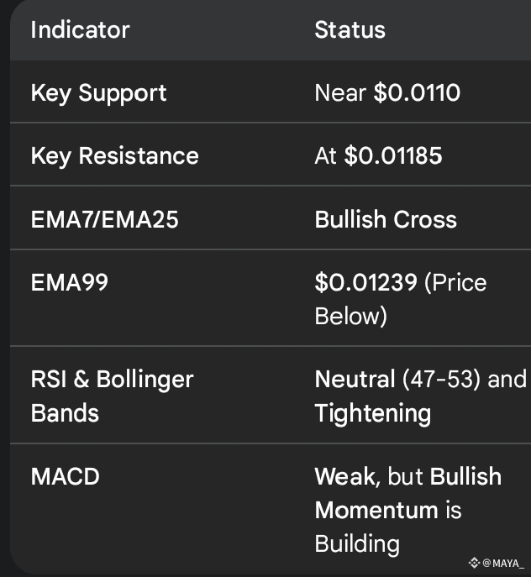Click the word Tightening
This screenshot has width=531, height=577.
372,413
